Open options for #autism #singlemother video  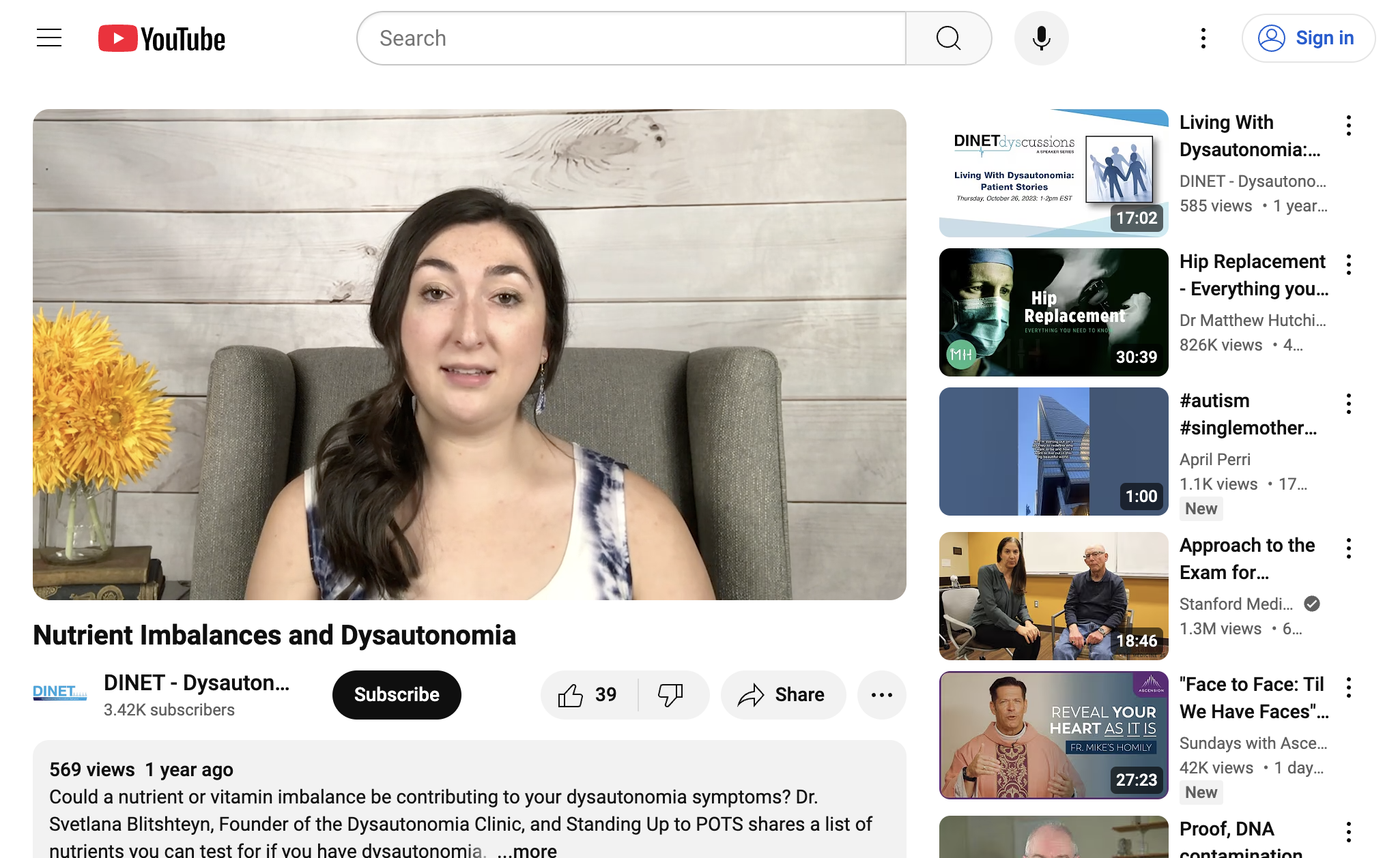(1349, 404)
